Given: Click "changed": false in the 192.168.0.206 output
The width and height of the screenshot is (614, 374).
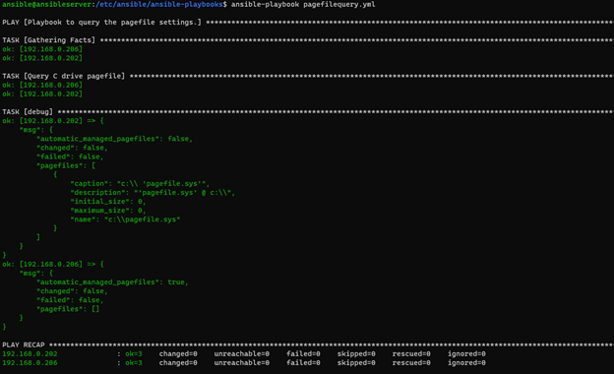Looking at the screenshot, I should pos(72,291).
